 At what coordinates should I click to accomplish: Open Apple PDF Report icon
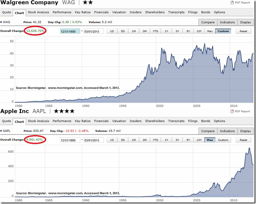pyautogui.click(x=232, y=111)
